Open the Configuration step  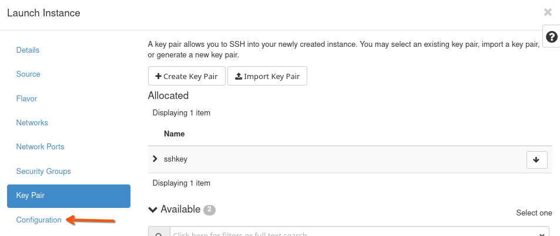39,220
